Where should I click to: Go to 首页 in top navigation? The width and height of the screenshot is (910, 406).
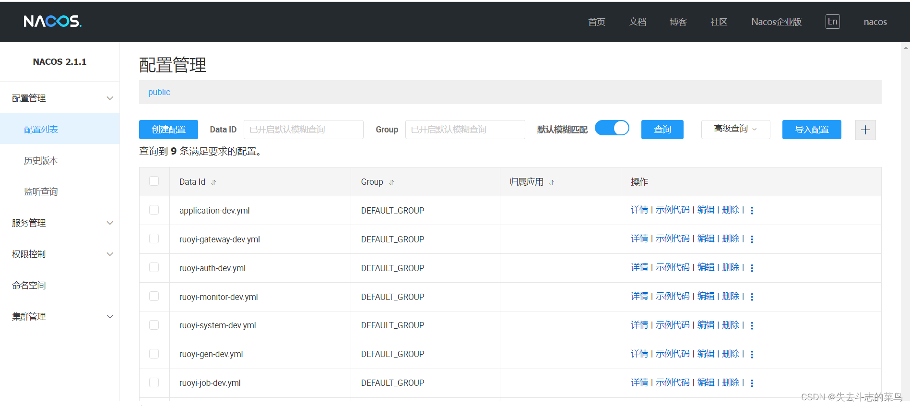tap(597, 22)
